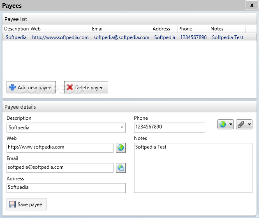This screenshot has width=259, height=218.
Task: Click the Softpedia Test notes cell in list
Action: click(228, 37)
